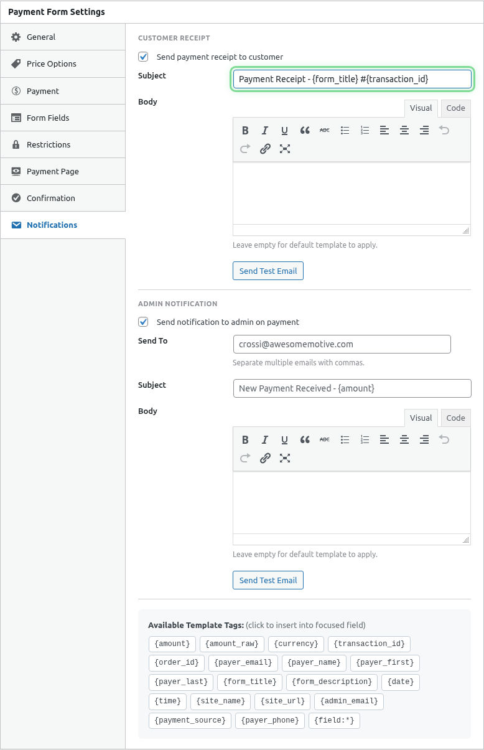Viewport: 484px width, 750px height.
Task: Align text center in customer receipt editor
Action: pyautogui.click(x=404, y=130)
